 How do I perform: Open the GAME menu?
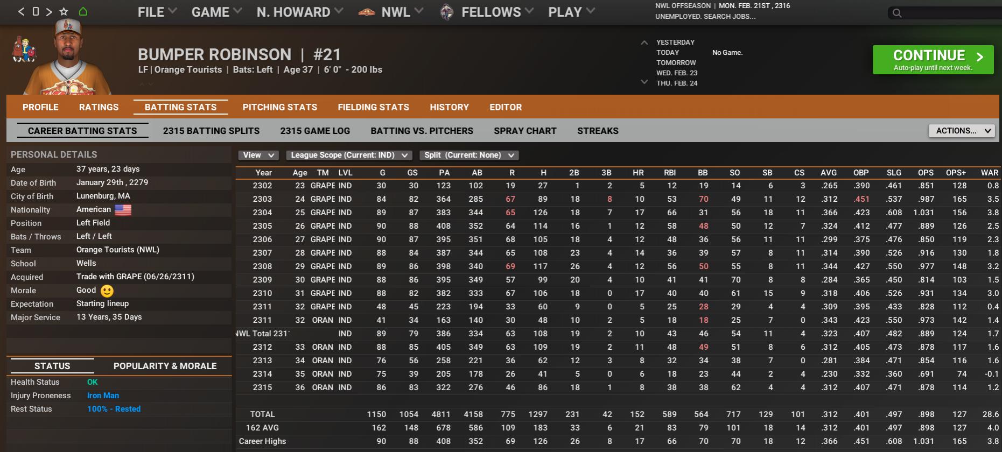pos(216,12)
